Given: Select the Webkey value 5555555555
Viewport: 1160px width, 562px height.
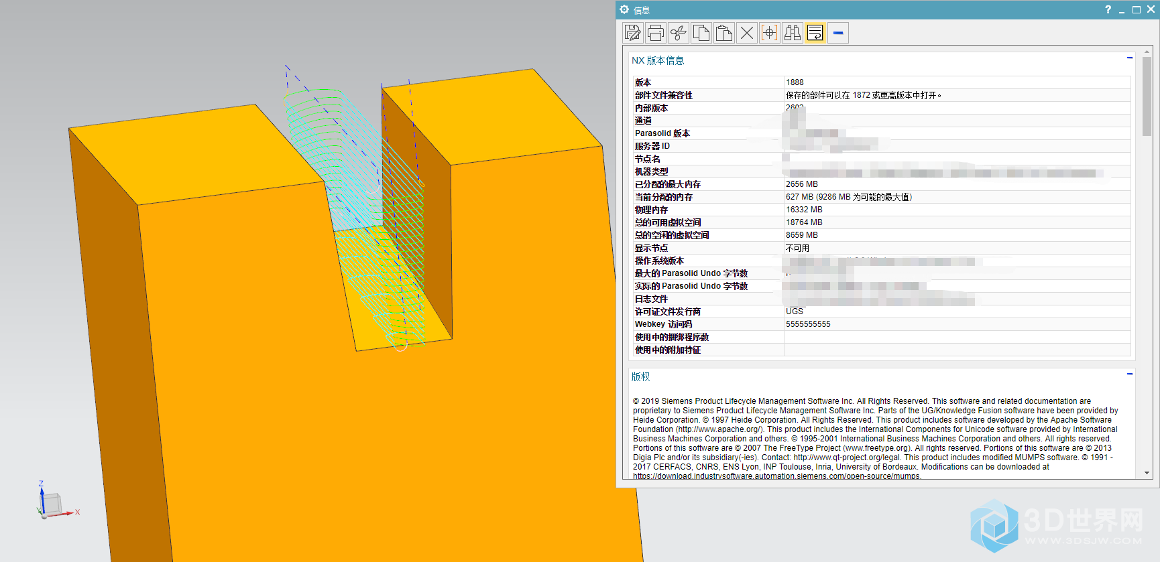Looking at the screenshot, I should coord(808,324).
